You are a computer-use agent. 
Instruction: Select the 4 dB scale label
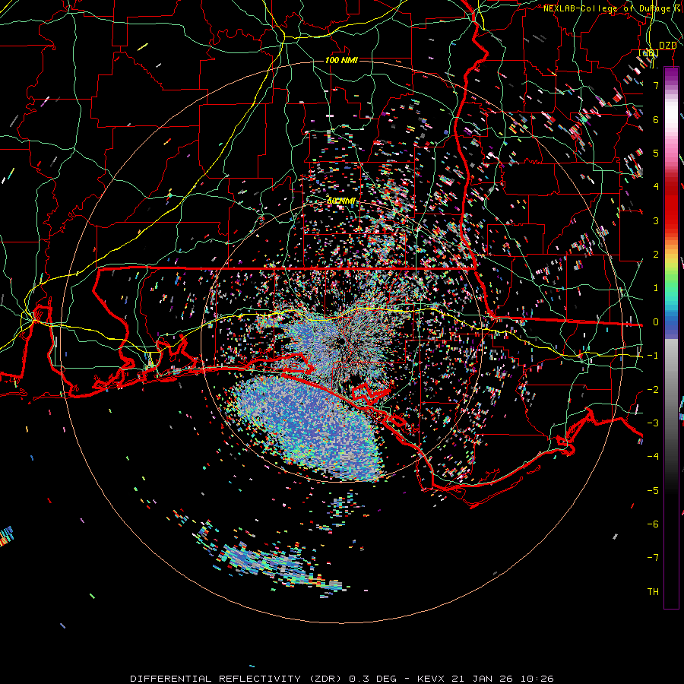pos(656,187)
